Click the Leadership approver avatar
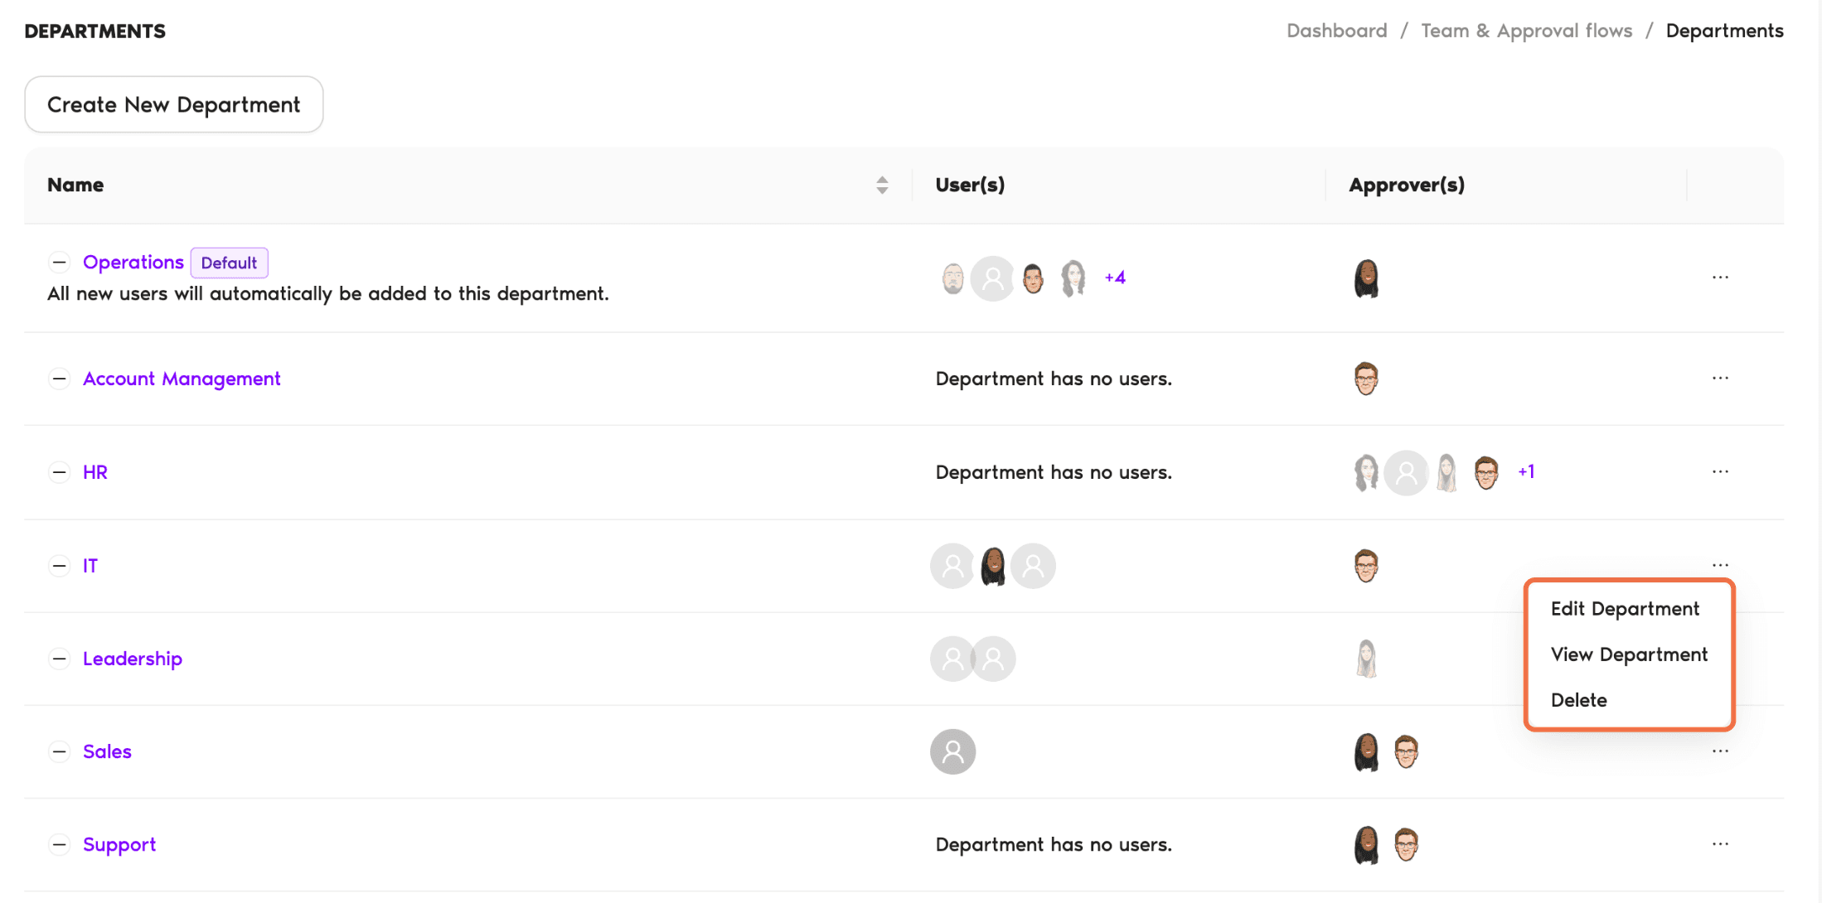Screen dimensions: 1822x903 point(1366,659)
